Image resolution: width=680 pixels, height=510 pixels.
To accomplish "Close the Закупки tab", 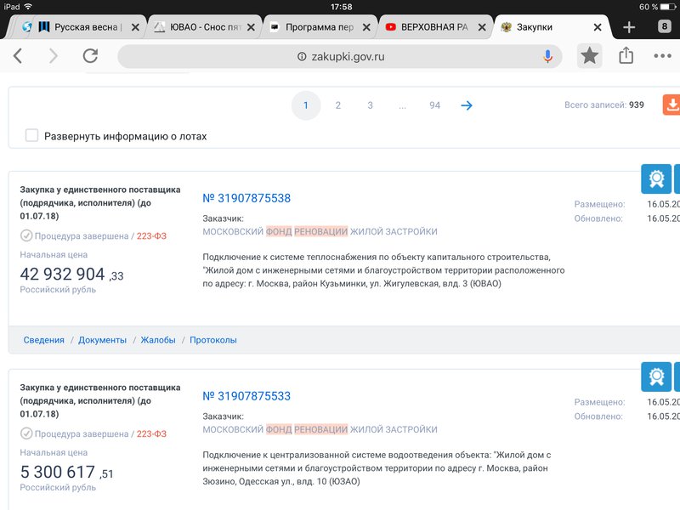I will 598,27.
